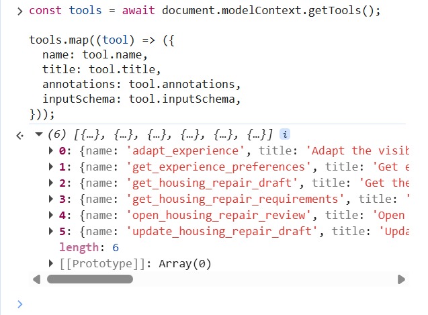Click the 'Adapt the visit' title string
The width and height of the screenshot is (428, 315).
coord(357,150)
